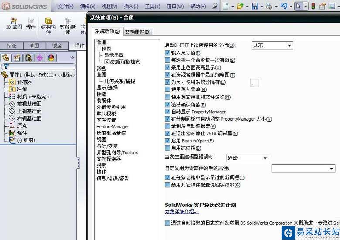
Task: Open the 帮助(H) menu
Action: 198,7
